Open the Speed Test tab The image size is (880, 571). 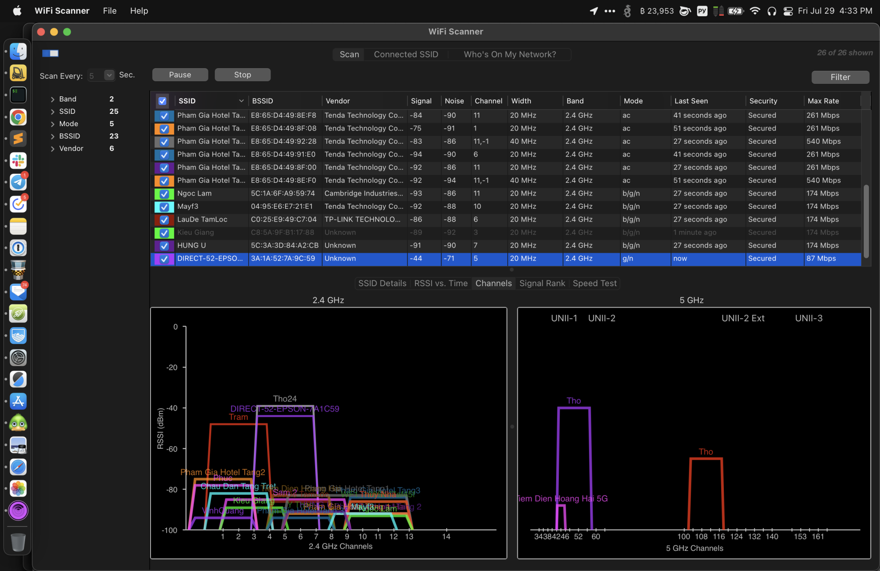click(594, 284)
